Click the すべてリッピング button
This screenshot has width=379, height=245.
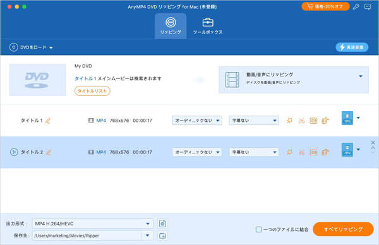tap(343, 229)
